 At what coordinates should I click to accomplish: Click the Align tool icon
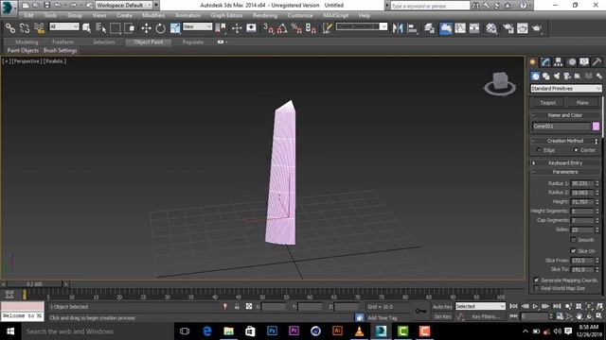413,28
